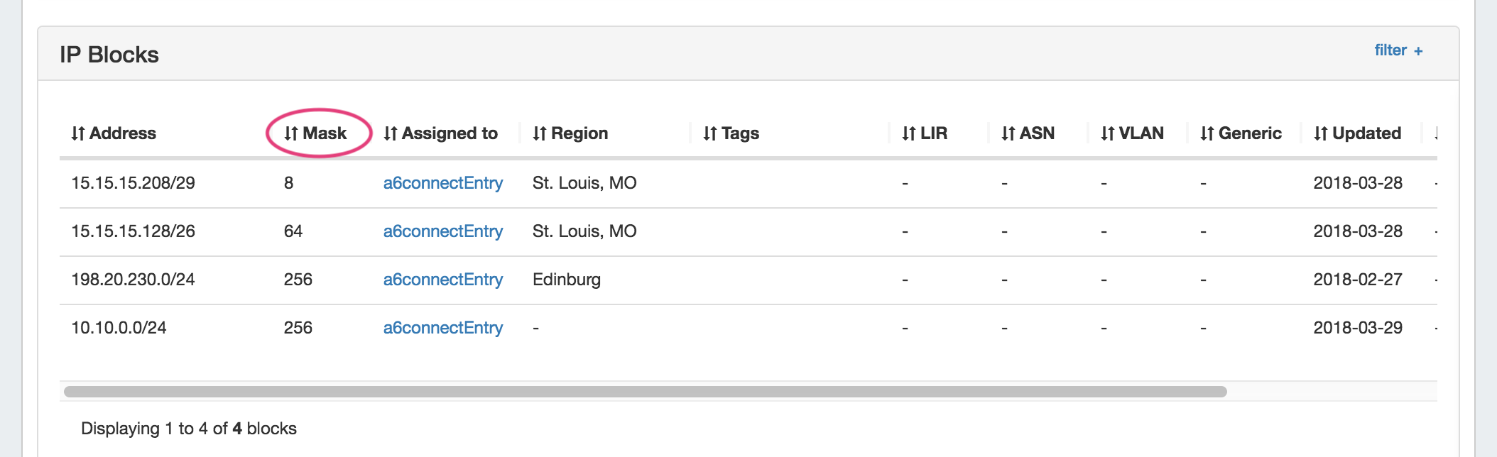The height and width of the screenshot is (457, 1497).
Task: Click the Region sort arrows icon
Action: click(540, 133)
